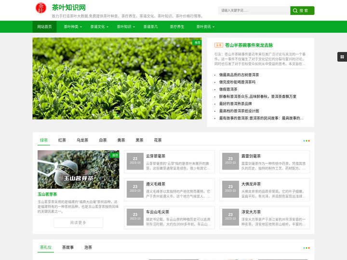
Task: Select the 乌龙茶 tab
Action: [82, 140]
